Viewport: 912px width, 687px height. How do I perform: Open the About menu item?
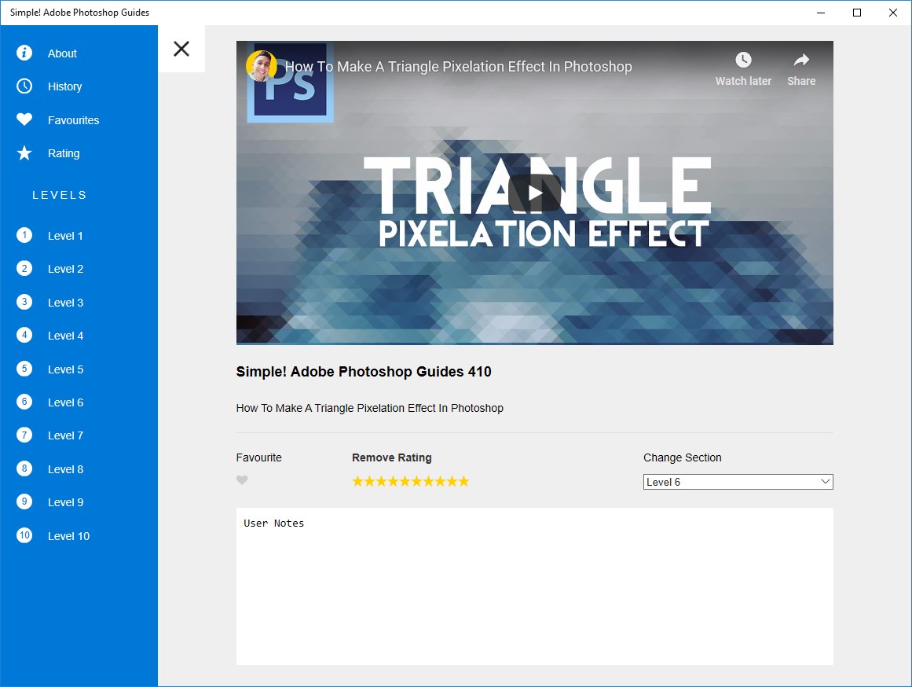coord(62,53)
